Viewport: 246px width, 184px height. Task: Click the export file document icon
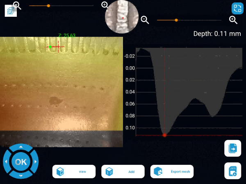(232, 148)
